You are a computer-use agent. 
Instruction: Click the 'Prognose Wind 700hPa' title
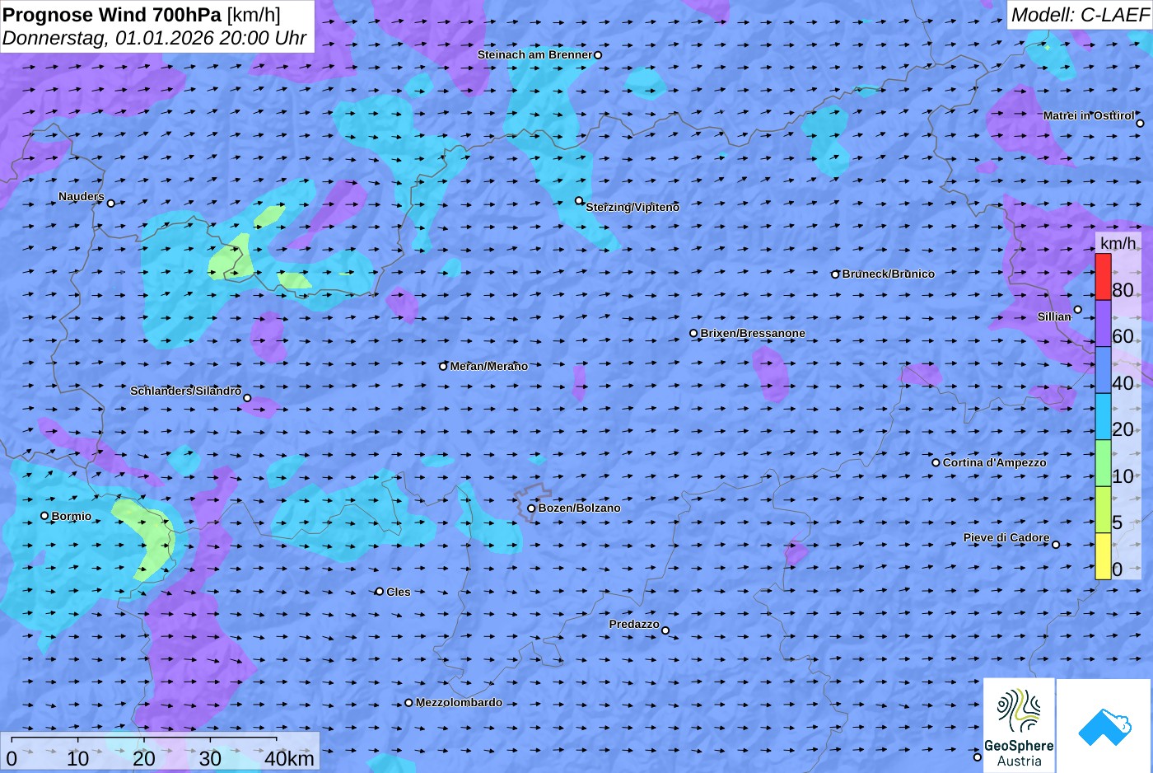coord(112,14)
